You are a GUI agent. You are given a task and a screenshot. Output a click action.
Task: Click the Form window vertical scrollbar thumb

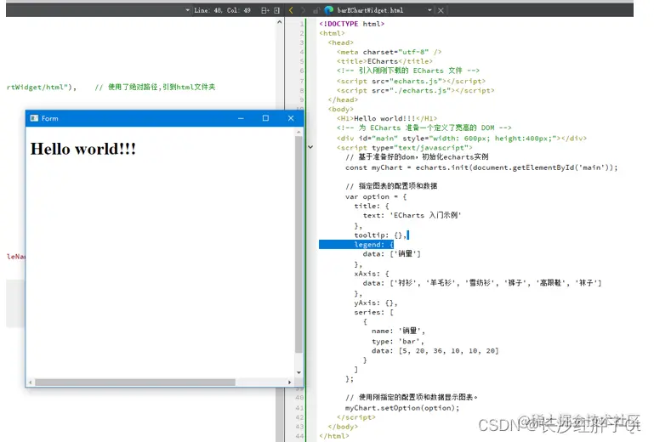coord(299,244)
